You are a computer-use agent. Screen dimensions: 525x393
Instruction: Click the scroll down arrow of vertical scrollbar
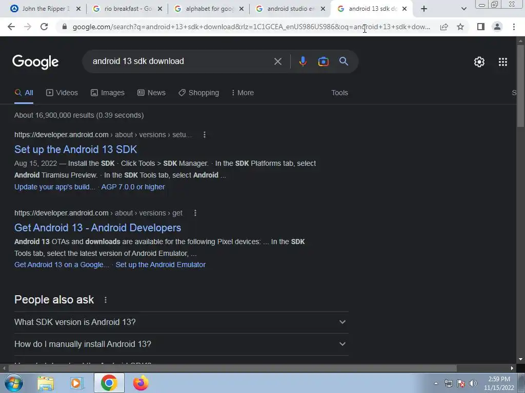click(520, 359)
